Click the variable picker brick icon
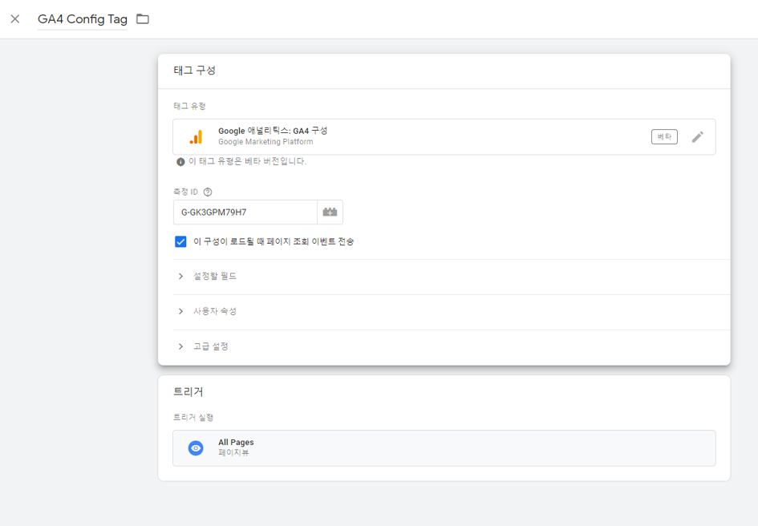 point(330,212)
